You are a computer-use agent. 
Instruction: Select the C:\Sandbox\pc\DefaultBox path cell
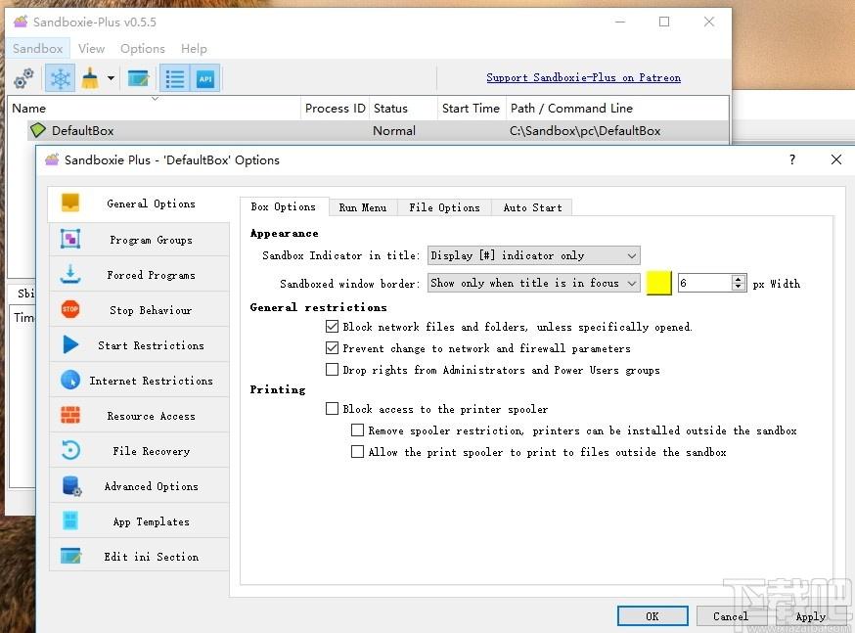pyautogui.click(x=585, y=131)
